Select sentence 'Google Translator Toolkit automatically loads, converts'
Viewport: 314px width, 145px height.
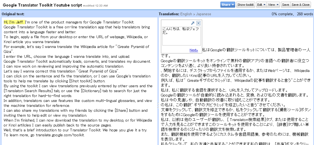[77, 61]
